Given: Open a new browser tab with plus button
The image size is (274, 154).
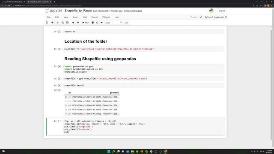Looking at the screenshot, I should click(x=54, y=2).
